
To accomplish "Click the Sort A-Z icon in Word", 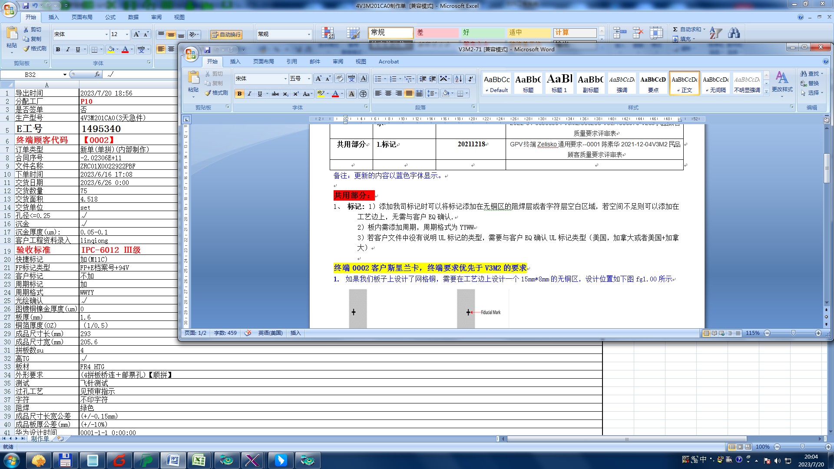I will (x=458, y=79).
